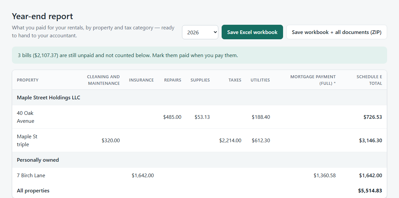The height and width of the screenshot is (198, 399).
Task: Click the $188.40 utilities value
Action: click(261, 117)
